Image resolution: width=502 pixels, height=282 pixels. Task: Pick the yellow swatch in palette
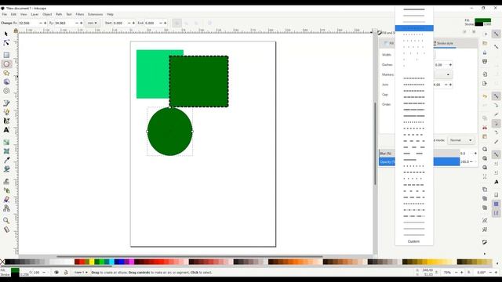92,262
